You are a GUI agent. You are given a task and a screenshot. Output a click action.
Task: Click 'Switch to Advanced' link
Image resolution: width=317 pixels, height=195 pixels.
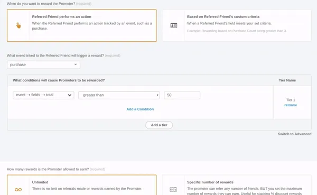point(294,134)
